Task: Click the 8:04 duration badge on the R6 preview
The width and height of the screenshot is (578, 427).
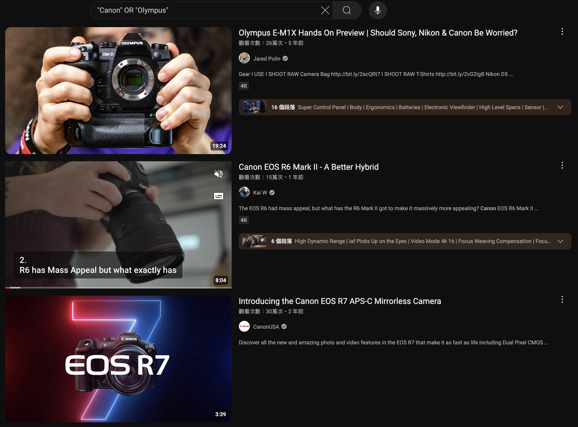Action: pyautogui.click(x=220, y=280)
